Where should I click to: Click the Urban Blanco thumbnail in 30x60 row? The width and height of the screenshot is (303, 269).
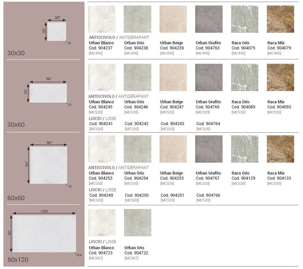(x=102, y=77)
